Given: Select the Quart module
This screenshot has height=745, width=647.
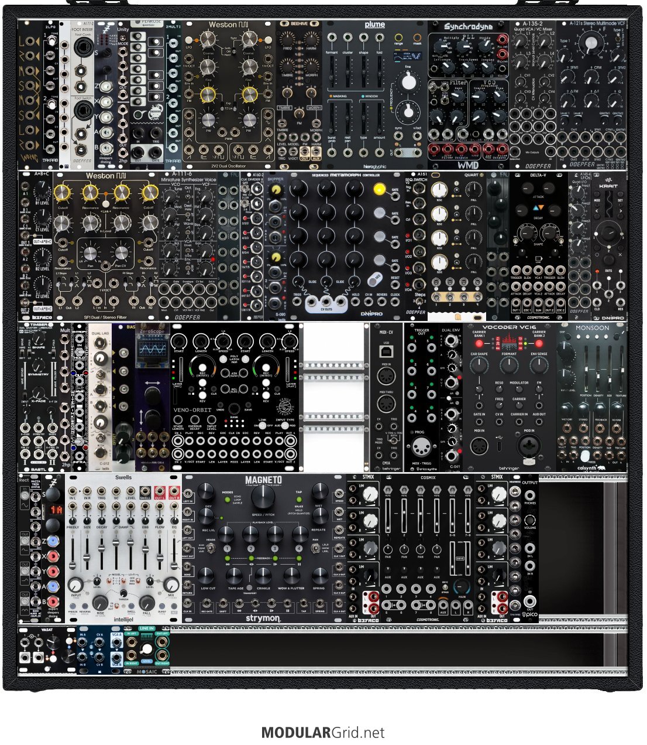Looking at the screenshot, I should [x=457, y=245].
